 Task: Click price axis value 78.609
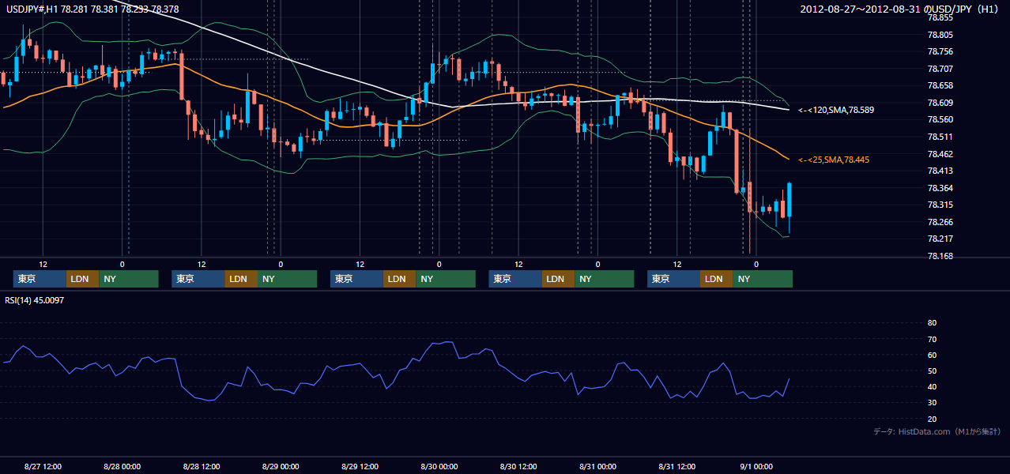pos(940,103)
